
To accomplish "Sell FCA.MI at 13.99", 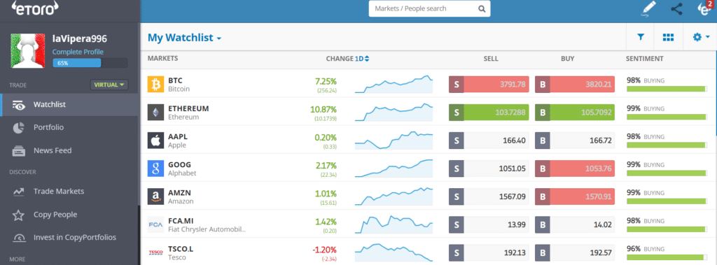I will (x=489, y=224).
